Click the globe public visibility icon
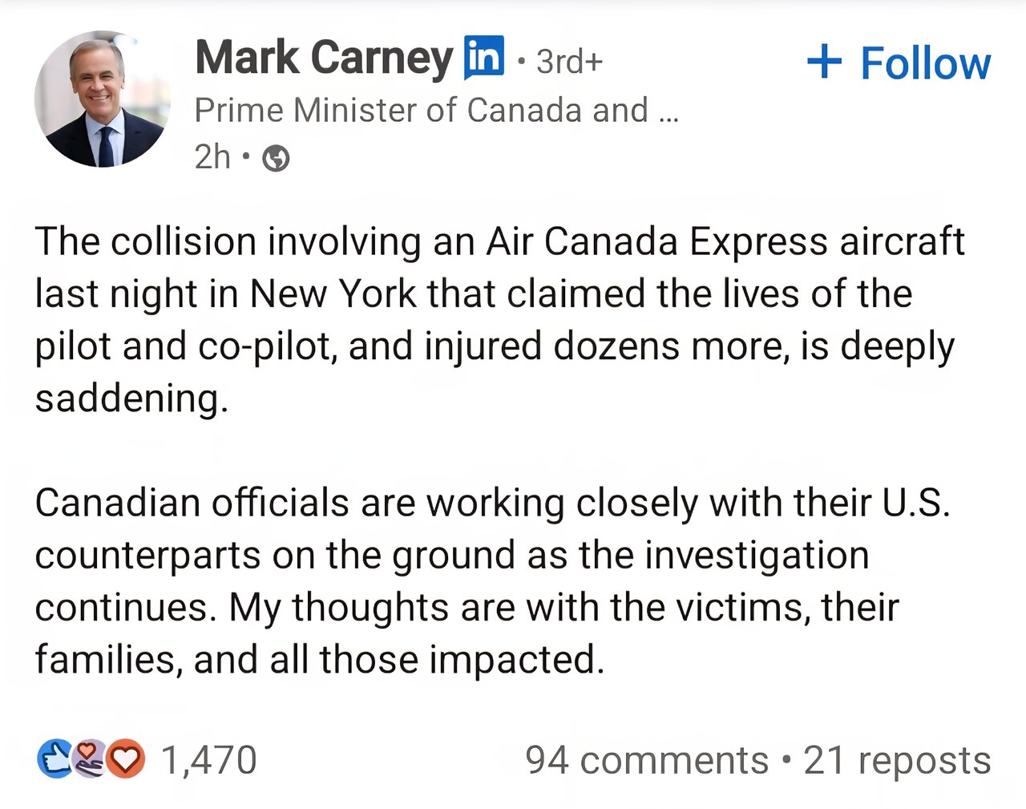This screenshot has width=1026, height=809. (x=276, y=159)
